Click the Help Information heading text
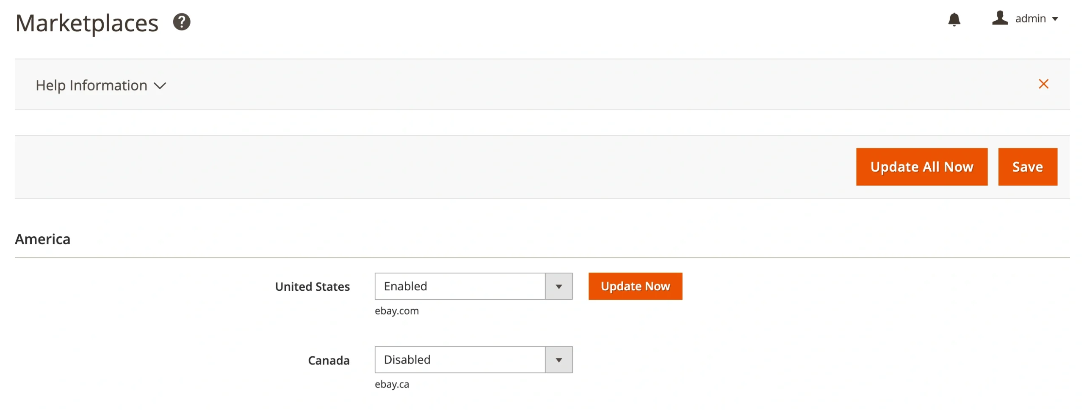The width and height of the screenshot is (1084, 410). point(91,86)
